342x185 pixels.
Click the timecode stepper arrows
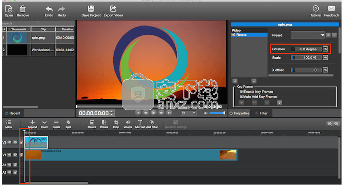pos(112,113)
